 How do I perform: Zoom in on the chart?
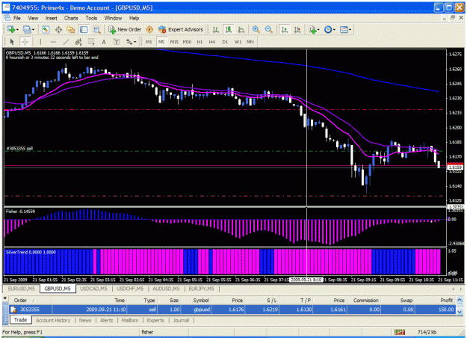point(256,29)
